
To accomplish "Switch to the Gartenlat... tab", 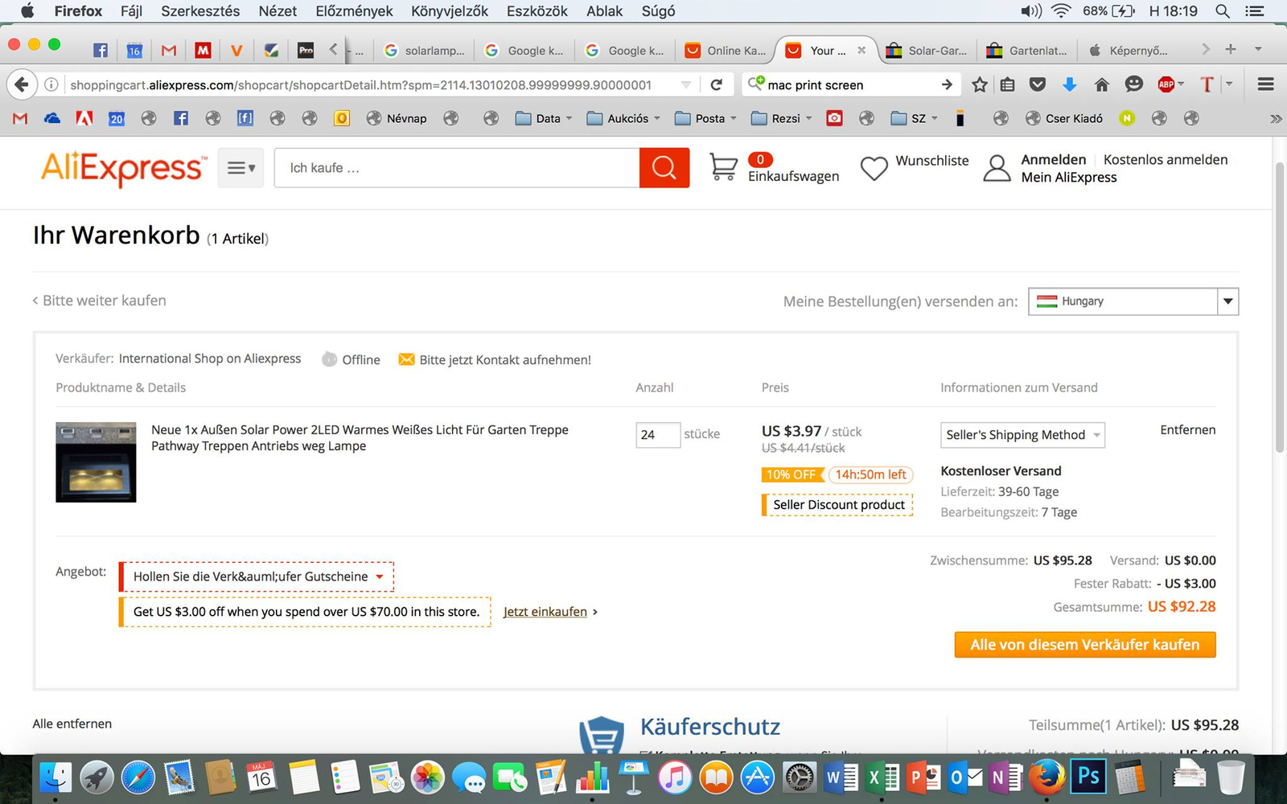I will [1027, 50].
